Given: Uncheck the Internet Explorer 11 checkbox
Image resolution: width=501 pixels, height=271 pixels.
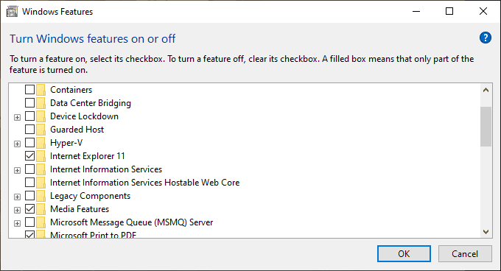Looking at the screenshot, I should tap(29, 156).
